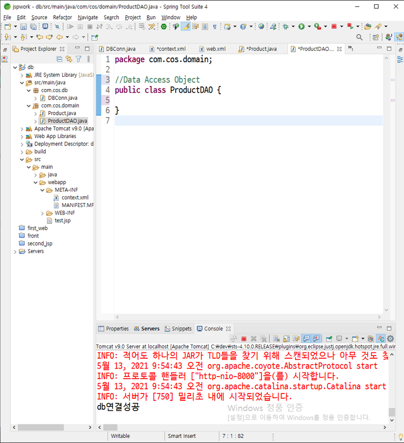Toggle Mark Occurrences highlighter icon
404x443 pixels.
[186, 26]
